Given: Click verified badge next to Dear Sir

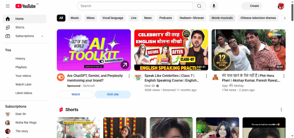Looking at the screenshot, I should click(x=158, y=86).
